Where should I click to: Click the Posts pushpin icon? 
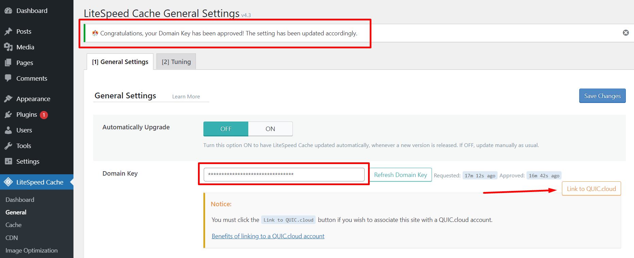(8, 31)
